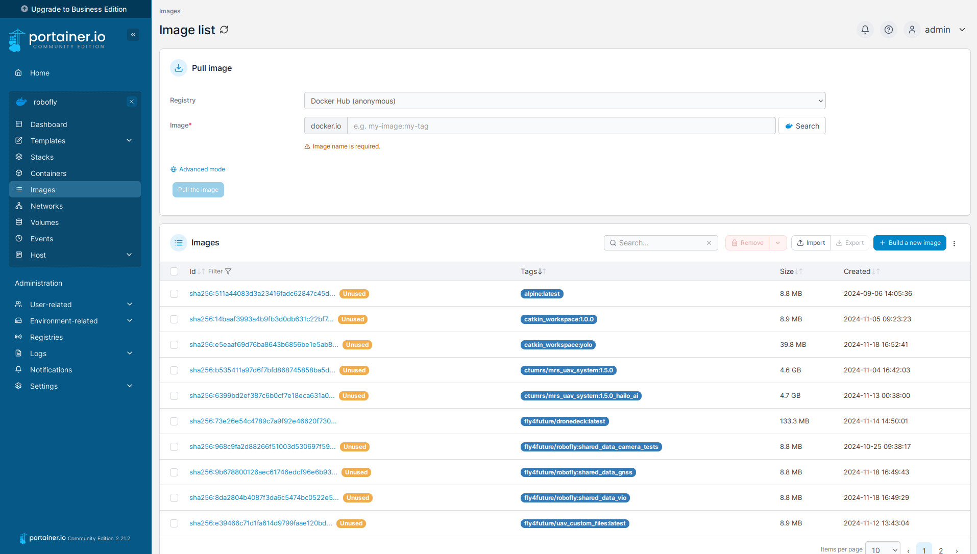Expand the Host submenu

point(129,255)
